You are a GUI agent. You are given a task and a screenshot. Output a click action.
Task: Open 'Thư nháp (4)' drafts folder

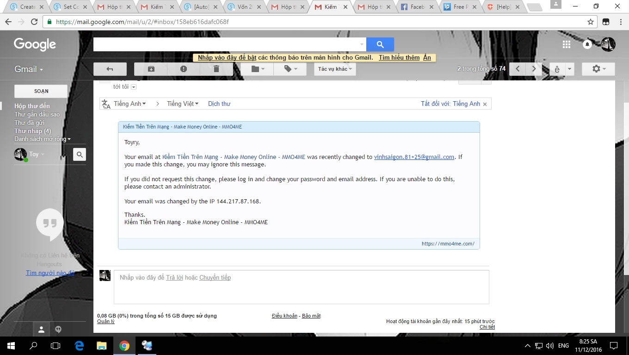point(33,131)
